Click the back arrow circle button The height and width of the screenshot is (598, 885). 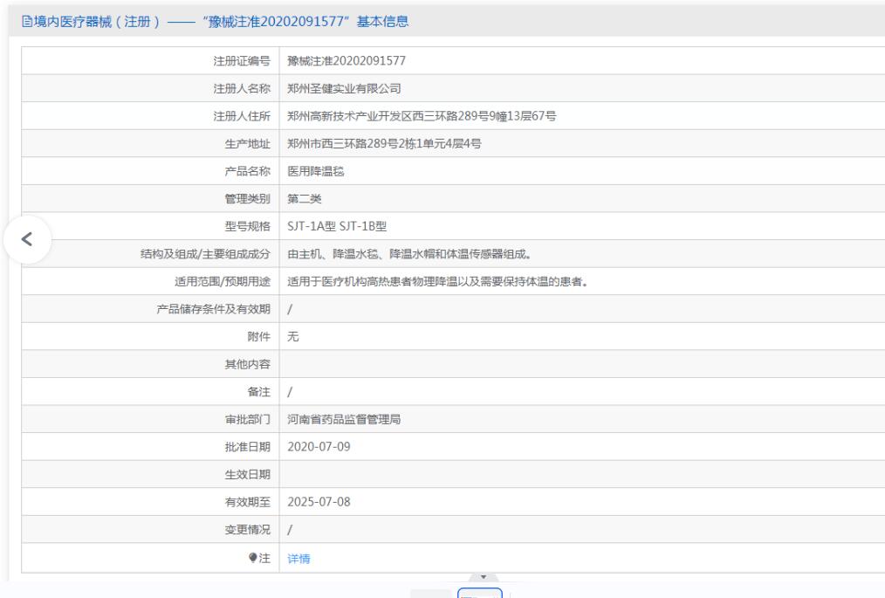(x=27, y=239)
